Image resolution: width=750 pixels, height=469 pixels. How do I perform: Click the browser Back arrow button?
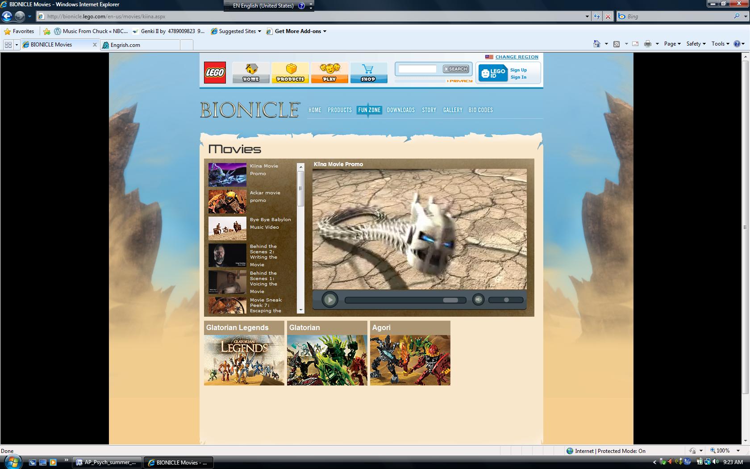coord(7,16)
